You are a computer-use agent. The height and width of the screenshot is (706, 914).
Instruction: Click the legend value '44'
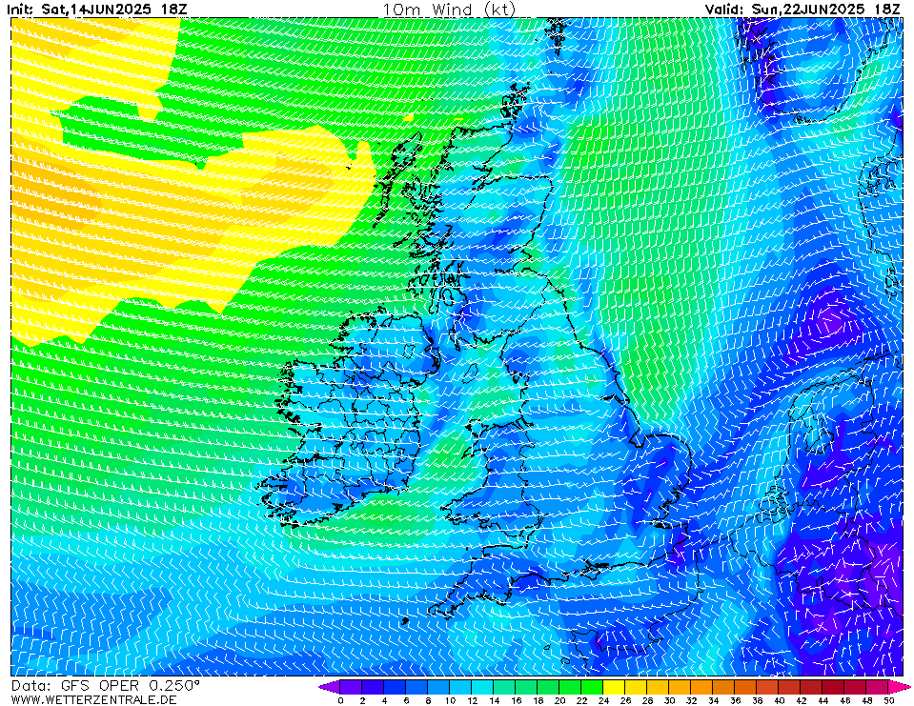tap(823, 700)
